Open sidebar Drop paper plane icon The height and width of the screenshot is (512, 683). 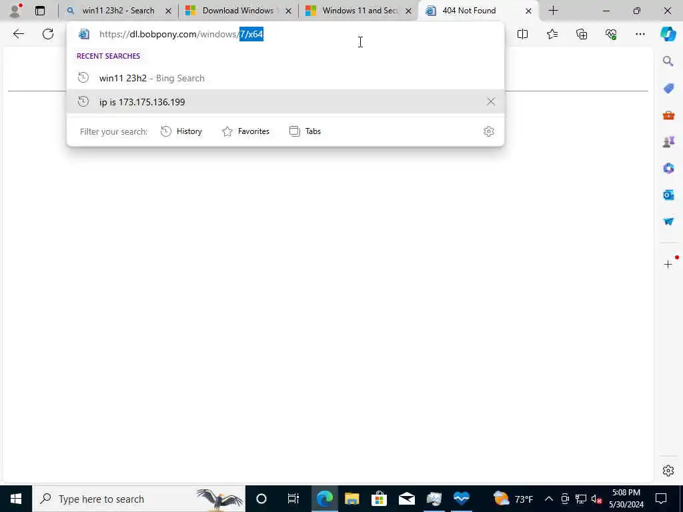pos(668,221)
